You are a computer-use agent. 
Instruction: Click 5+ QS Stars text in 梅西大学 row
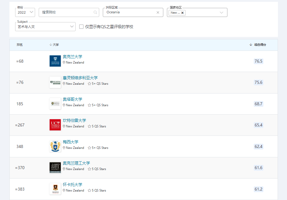pyautogui.click(x=100, y=148)
